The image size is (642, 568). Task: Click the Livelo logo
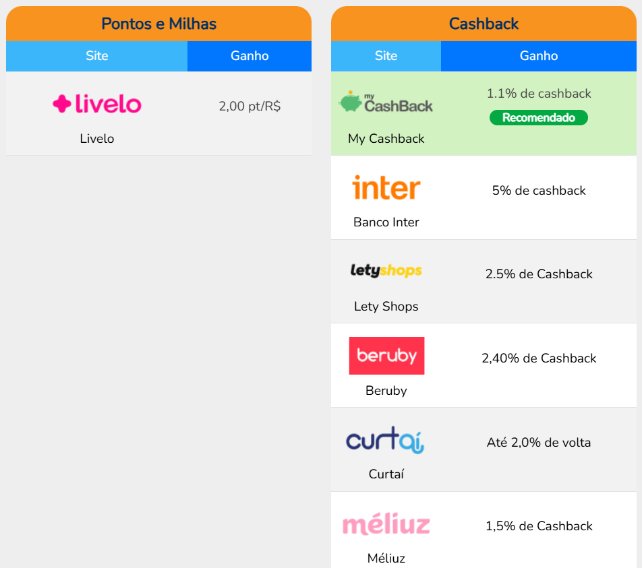tap(96, 104)
